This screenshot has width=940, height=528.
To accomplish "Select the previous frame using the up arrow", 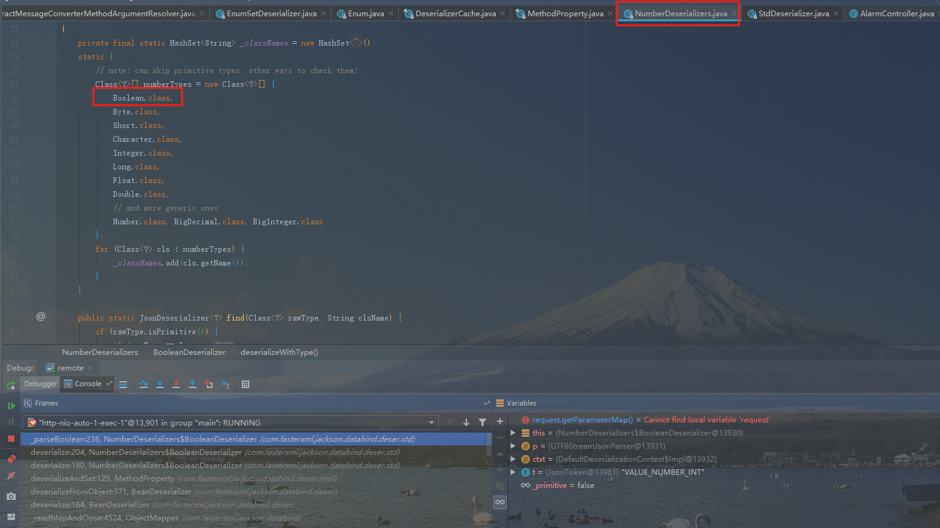I will pos(450,422).
